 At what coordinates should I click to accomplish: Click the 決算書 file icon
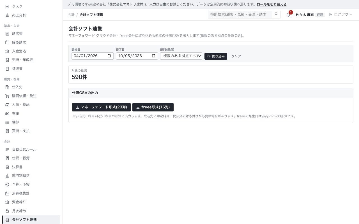[x=7, y=167]
